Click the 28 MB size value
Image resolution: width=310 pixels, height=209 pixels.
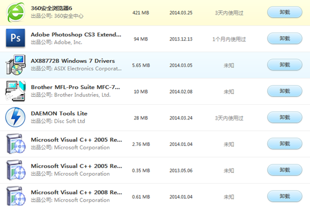141,118
